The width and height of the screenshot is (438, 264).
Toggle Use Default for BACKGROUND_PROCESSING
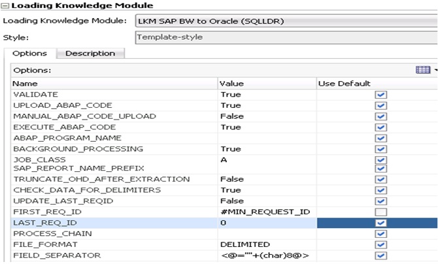(x=380, y=149)
